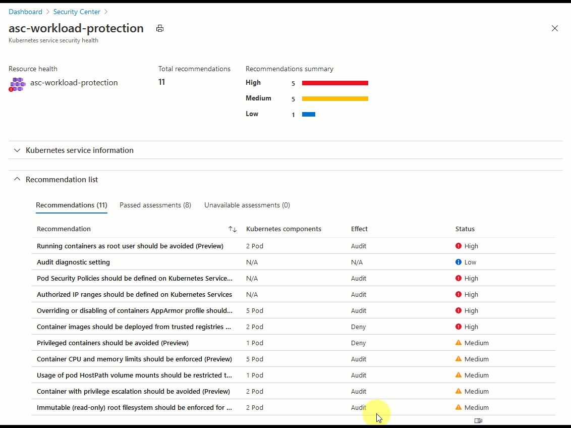
Task: Click the High status icon on trusted registries row
Action: 458,327
